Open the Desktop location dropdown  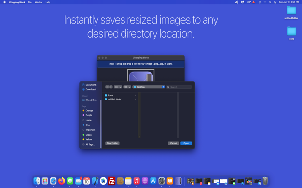coord(149,87)
